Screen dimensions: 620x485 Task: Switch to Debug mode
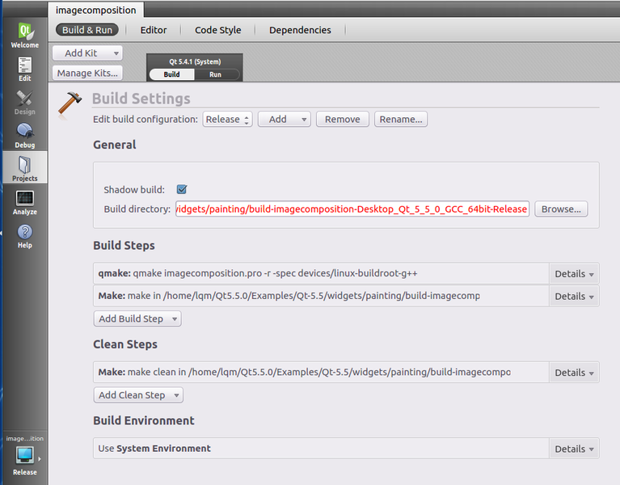coord(24,135)
